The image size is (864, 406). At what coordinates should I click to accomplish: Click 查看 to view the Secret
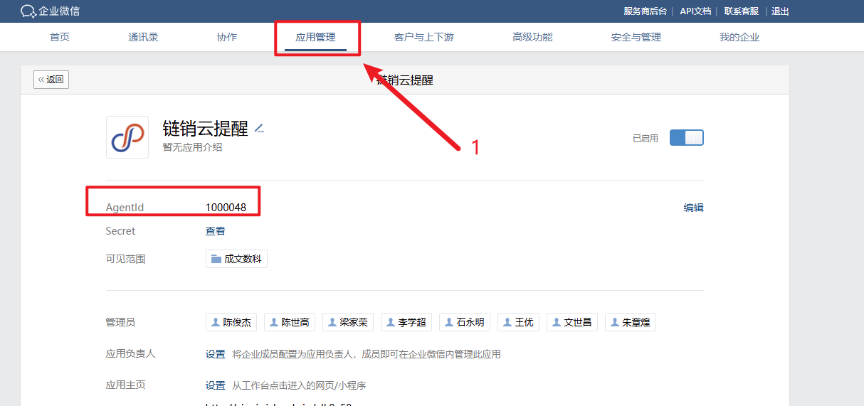click(x=216, y=231)
